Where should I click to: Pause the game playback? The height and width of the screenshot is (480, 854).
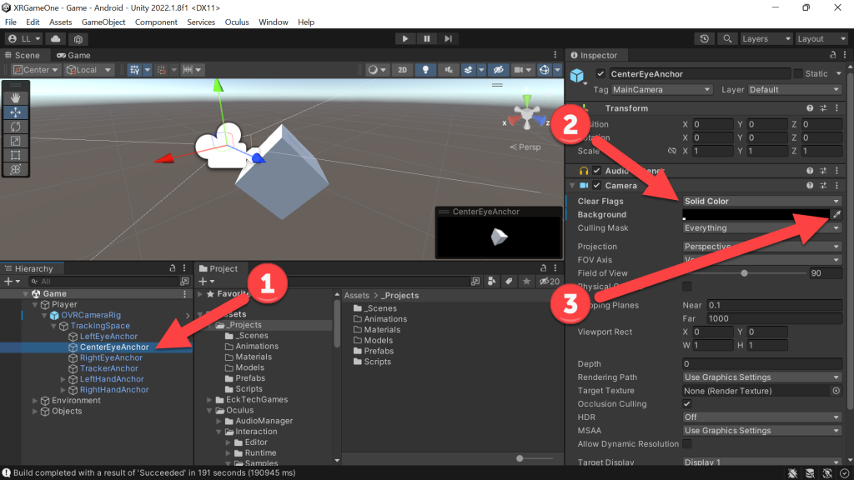[x=426, y=38]
